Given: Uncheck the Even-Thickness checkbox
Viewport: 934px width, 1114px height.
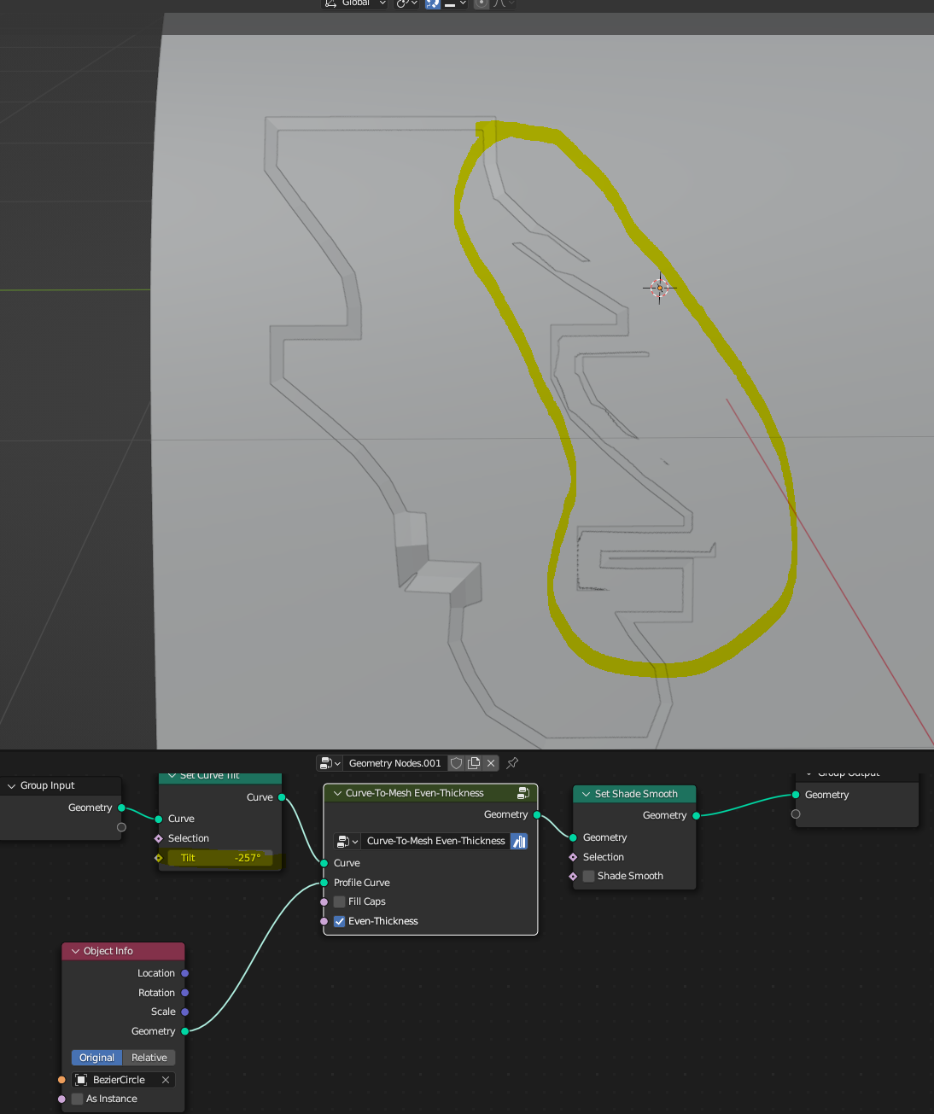Looking at the screenshot, I should 340,922.
